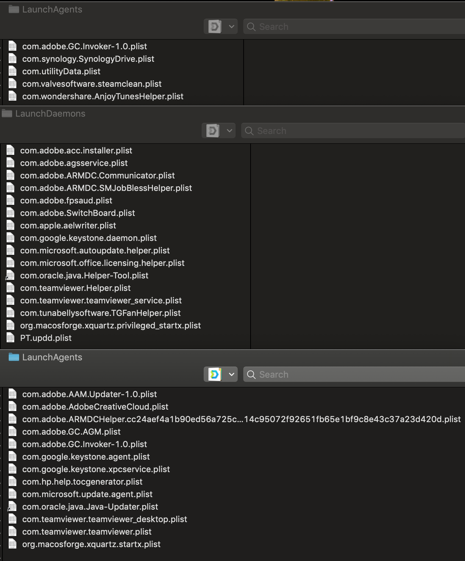
Task: Select the com.adobe.acc.installer.plist file icon
Action: click(x=10, y=150)
